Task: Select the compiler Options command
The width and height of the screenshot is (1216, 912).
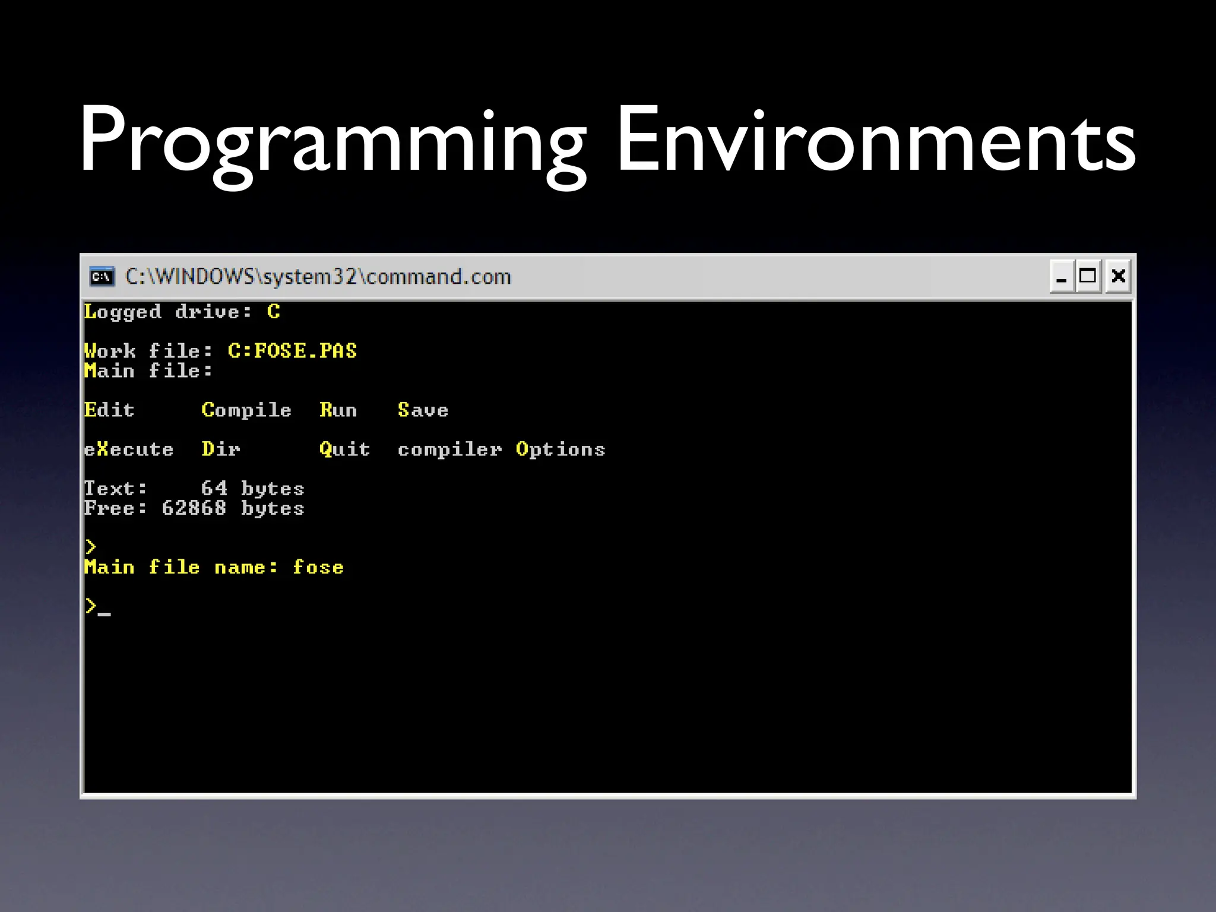Action: pyautogui.click(x=501, y=449)
